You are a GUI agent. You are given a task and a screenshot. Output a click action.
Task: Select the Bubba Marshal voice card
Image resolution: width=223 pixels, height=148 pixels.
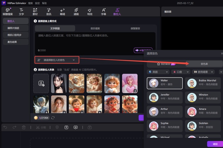[203, 83]
